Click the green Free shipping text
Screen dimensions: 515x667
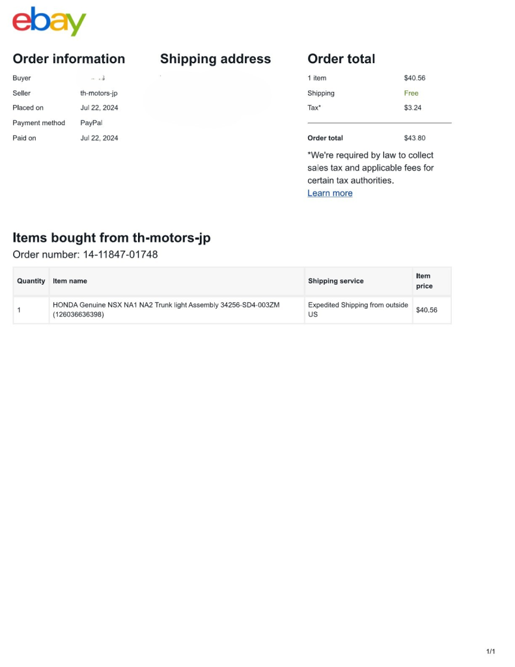pyautogui.click(x=411, y=93)
